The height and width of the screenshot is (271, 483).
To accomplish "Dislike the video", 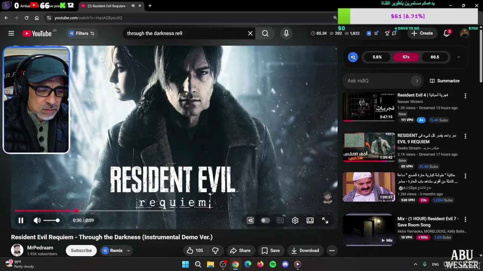I will (x=215, y=251).
